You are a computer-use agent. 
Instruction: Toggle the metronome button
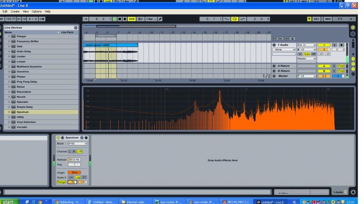42,19
